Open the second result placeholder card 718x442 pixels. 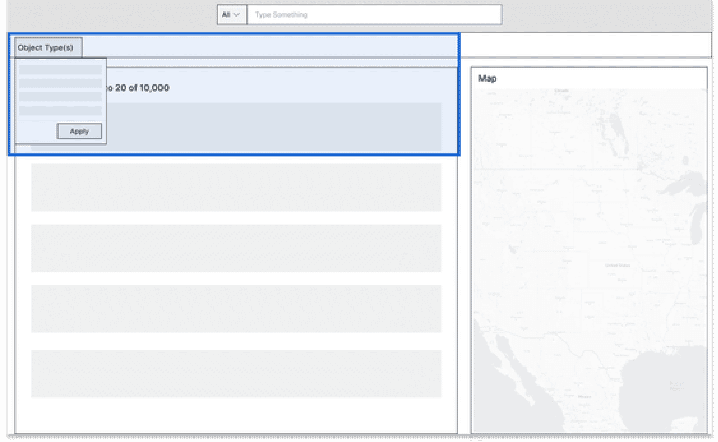(236, 187)
